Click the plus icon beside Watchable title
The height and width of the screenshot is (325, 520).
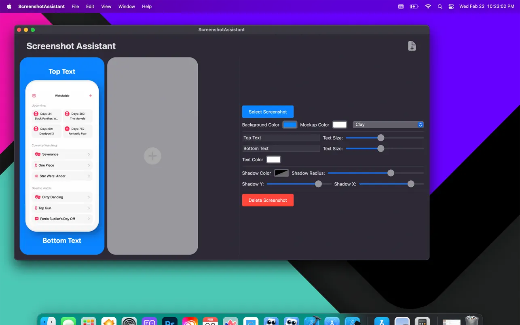(91, 96)
